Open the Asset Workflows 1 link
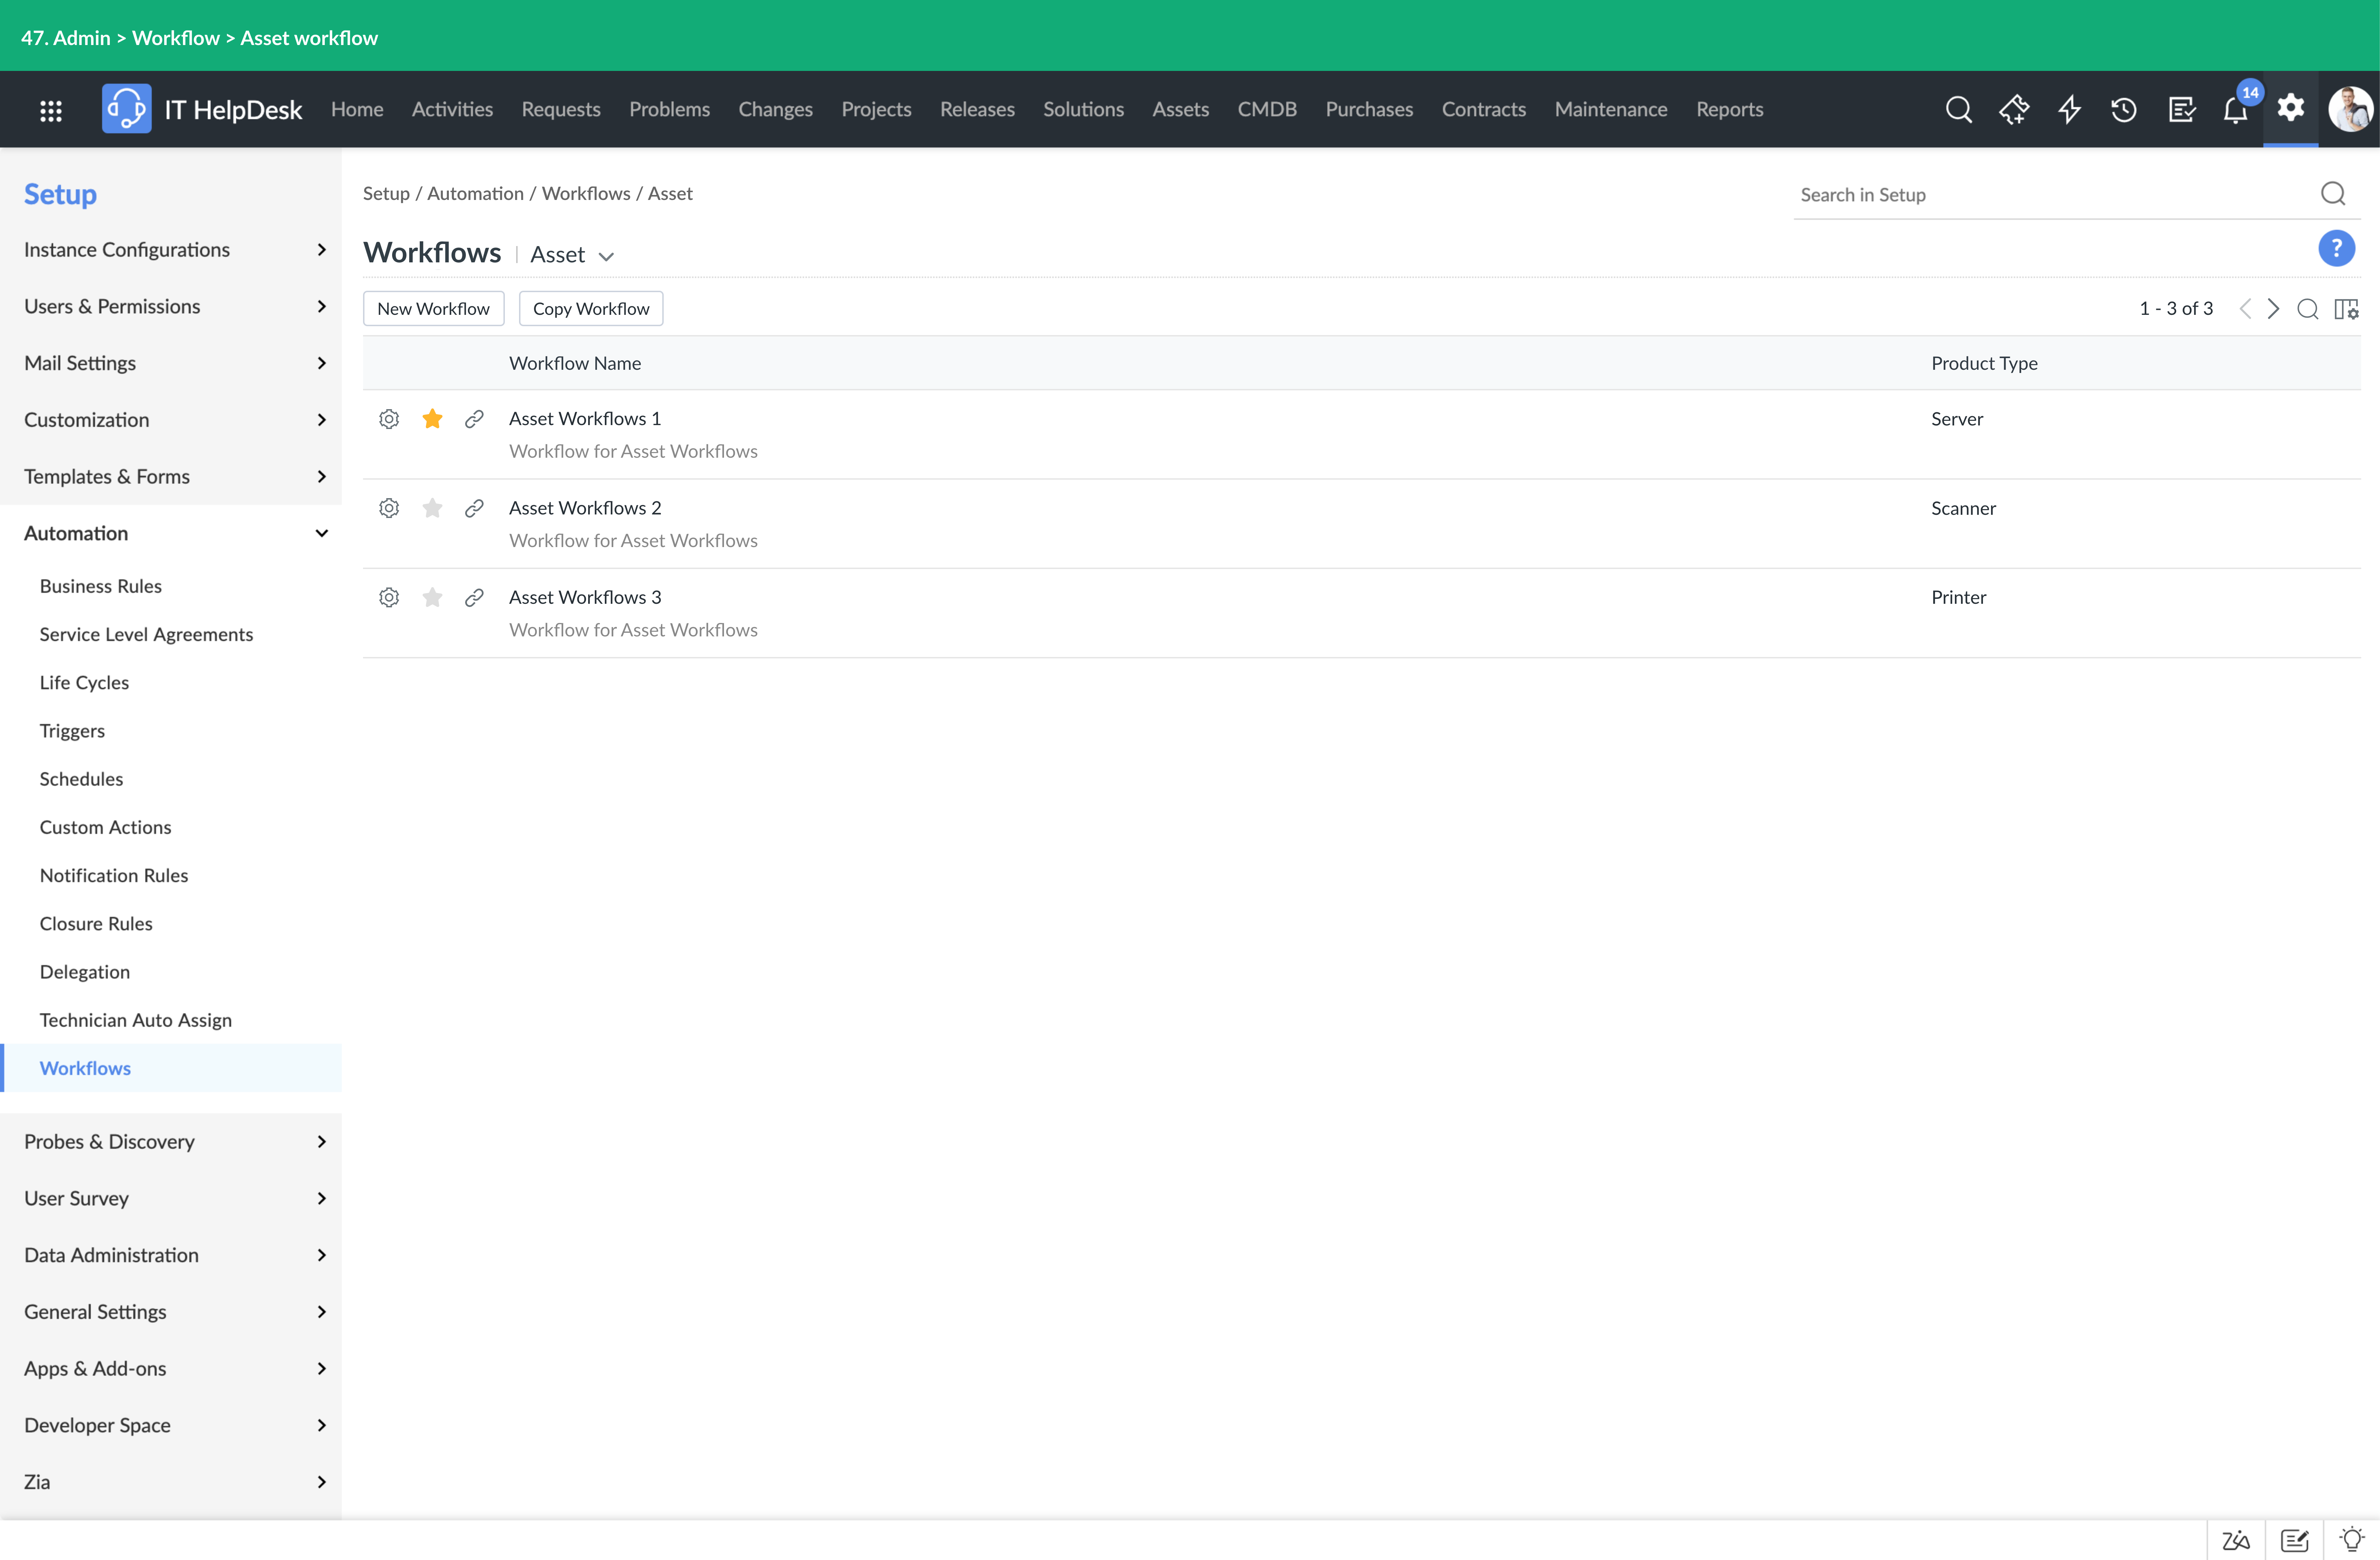Image resolution: width=2380 pixels, height=1560 pixels. [x=585, y=419]
